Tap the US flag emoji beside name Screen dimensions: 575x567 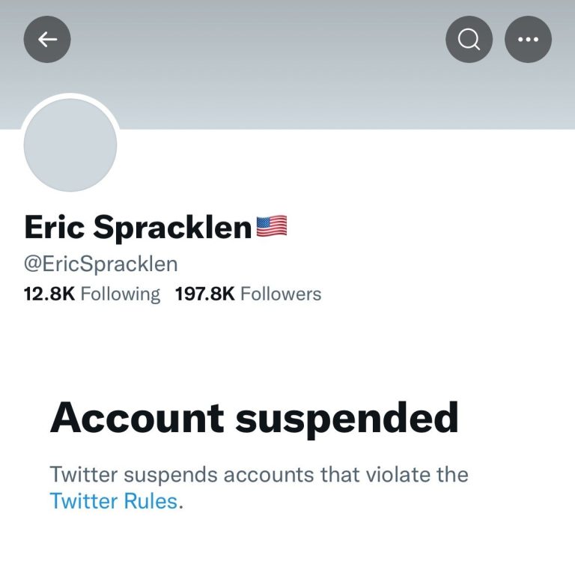point(272,226)
